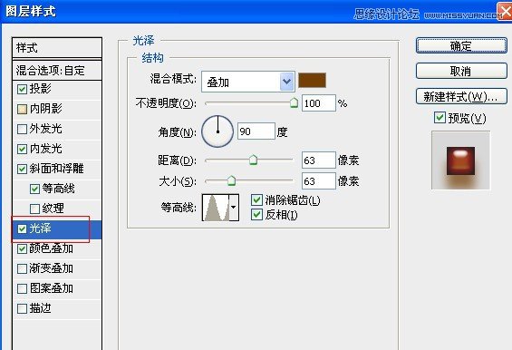Toggle the 反相 invert checkbox
Viewport: 512px width, 350px height.
(256, 214)
